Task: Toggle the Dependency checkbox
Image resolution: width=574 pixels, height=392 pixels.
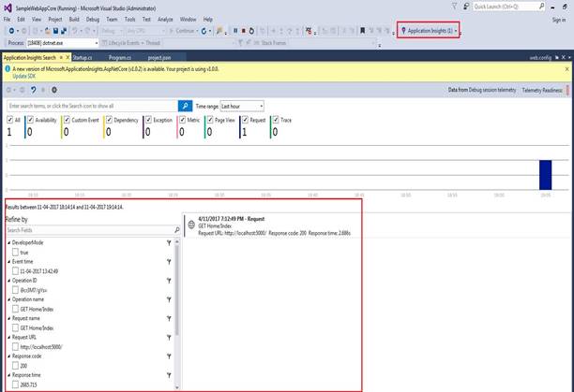Action: coord(111,120)
